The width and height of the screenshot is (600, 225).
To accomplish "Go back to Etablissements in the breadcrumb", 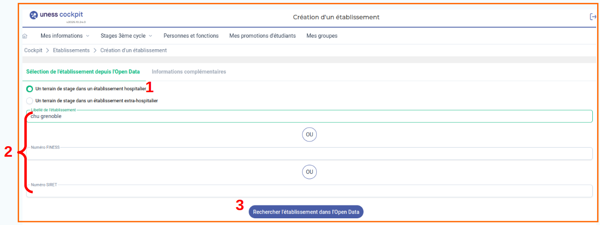I will click(71, 50).
